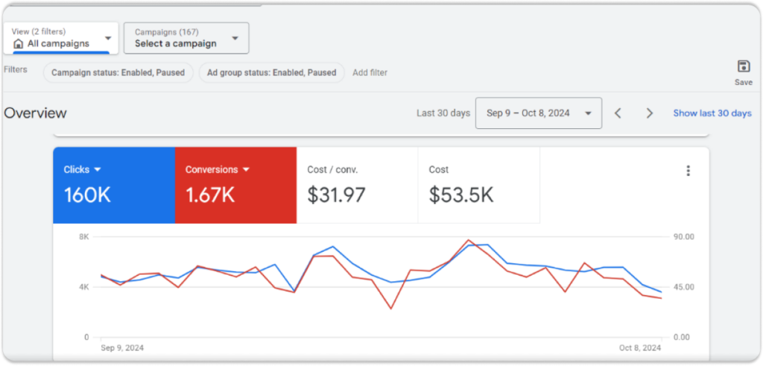The height and width of the screenshot is (366, 763).
Task: Click the $53.5K cost value
Action: pyautogui.click(x=461, y=195)
